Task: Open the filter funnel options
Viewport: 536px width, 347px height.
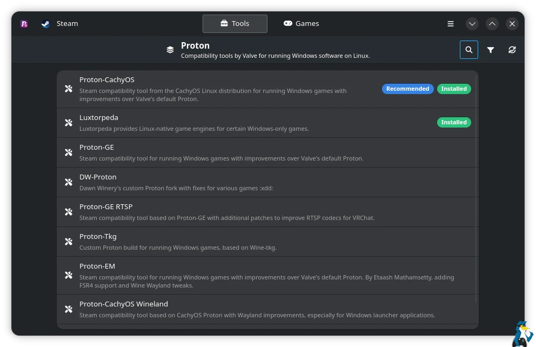Action: (x=491, y=50)
